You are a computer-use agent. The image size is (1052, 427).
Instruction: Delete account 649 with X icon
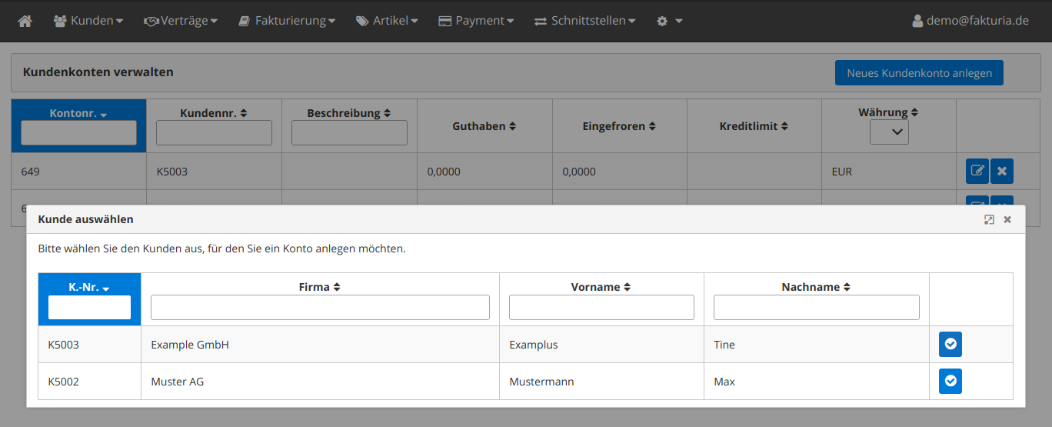click(1001, 171)
